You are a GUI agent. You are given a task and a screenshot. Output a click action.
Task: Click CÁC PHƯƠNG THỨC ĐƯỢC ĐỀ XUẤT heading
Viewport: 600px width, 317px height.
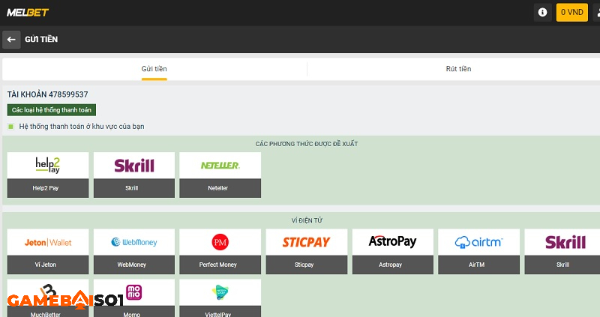coord(307,144)
